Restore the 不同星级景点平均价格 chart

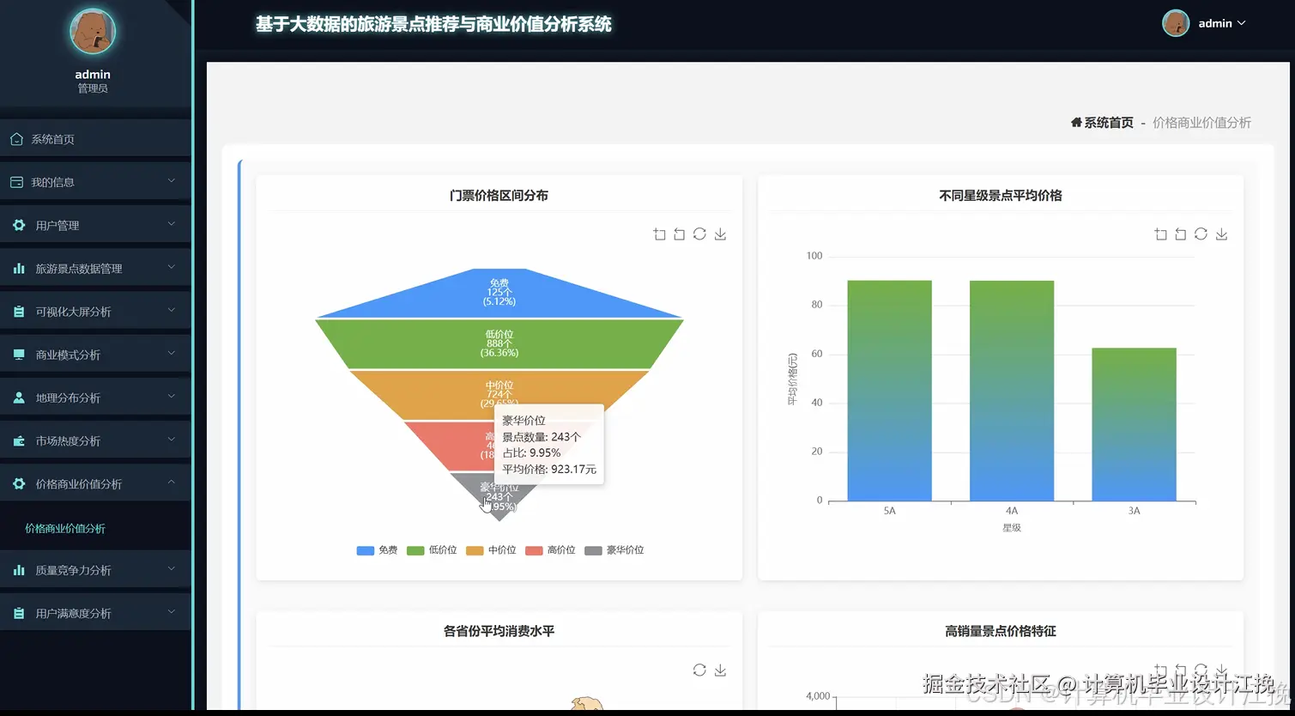click(x=1201, y=234)
